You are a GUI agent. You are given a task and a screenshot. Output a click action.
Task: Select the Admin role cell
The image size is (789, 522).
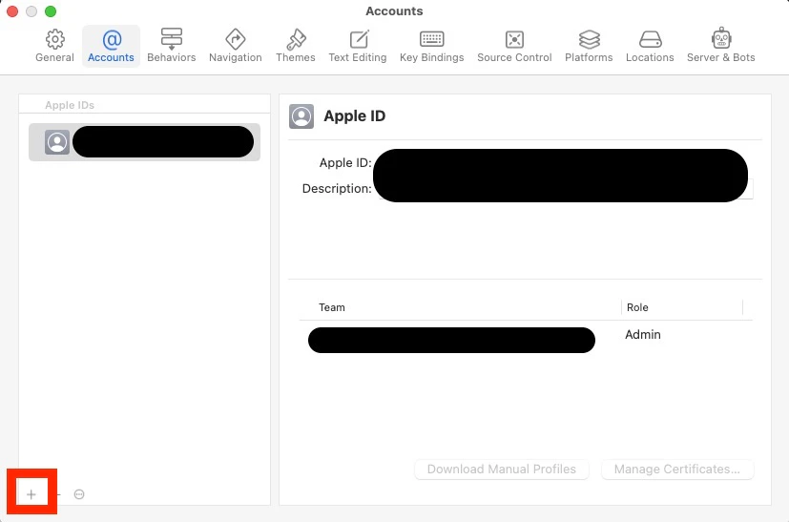(x=643, y=335)
